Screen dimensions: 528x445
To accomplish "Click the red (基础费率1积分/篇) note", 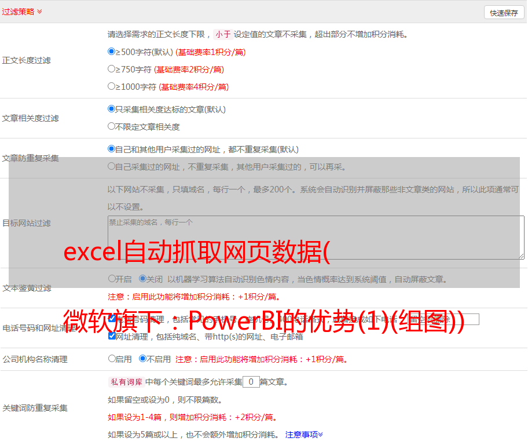I will [211, 52].
